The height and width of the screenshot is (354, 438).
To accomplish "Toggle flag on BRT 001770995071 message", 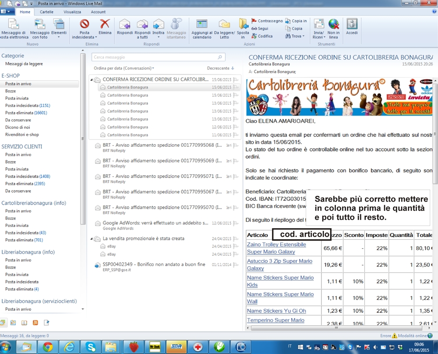I will point(236,176).
